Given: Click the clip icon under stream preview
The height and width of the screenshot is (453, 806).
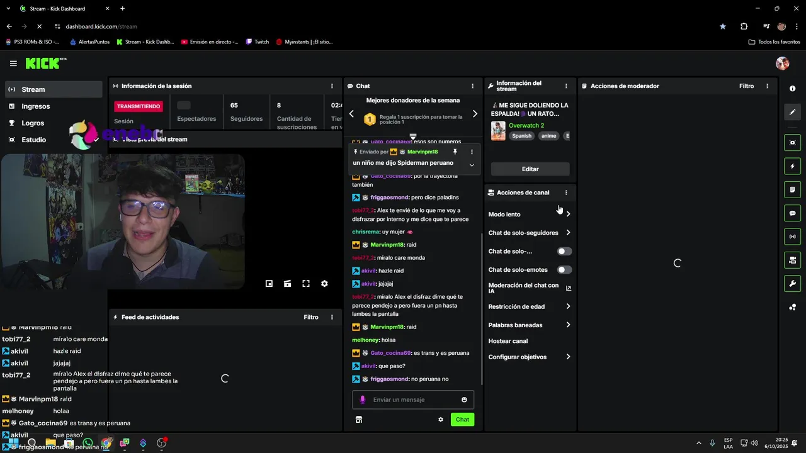Looking at the screenshot, I should pyautogui.click(x=287, y=284).
